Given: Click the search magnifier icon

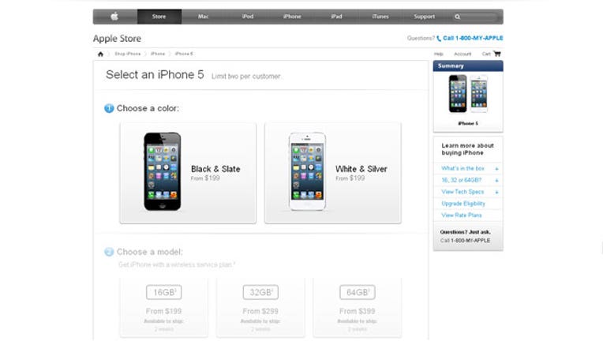Looking at the screenshot, I should click(457, 17).
